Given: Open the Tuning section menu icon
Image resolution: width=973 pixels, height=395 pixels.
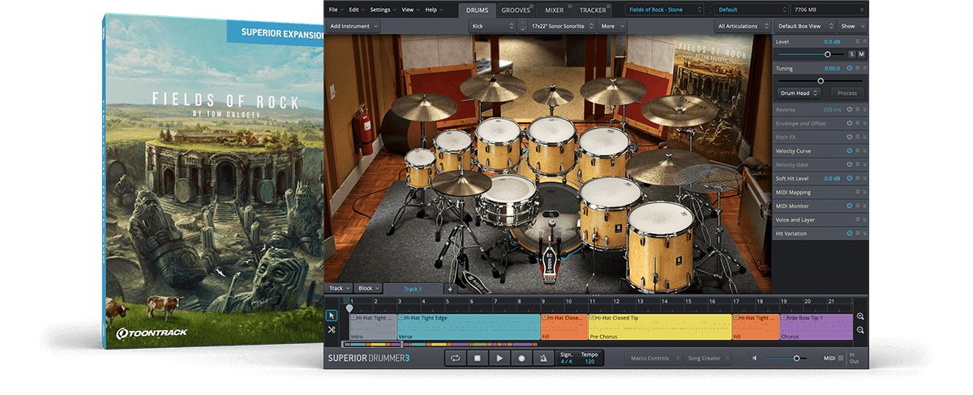Looking at the screenshot, I should tap(858, 69).
